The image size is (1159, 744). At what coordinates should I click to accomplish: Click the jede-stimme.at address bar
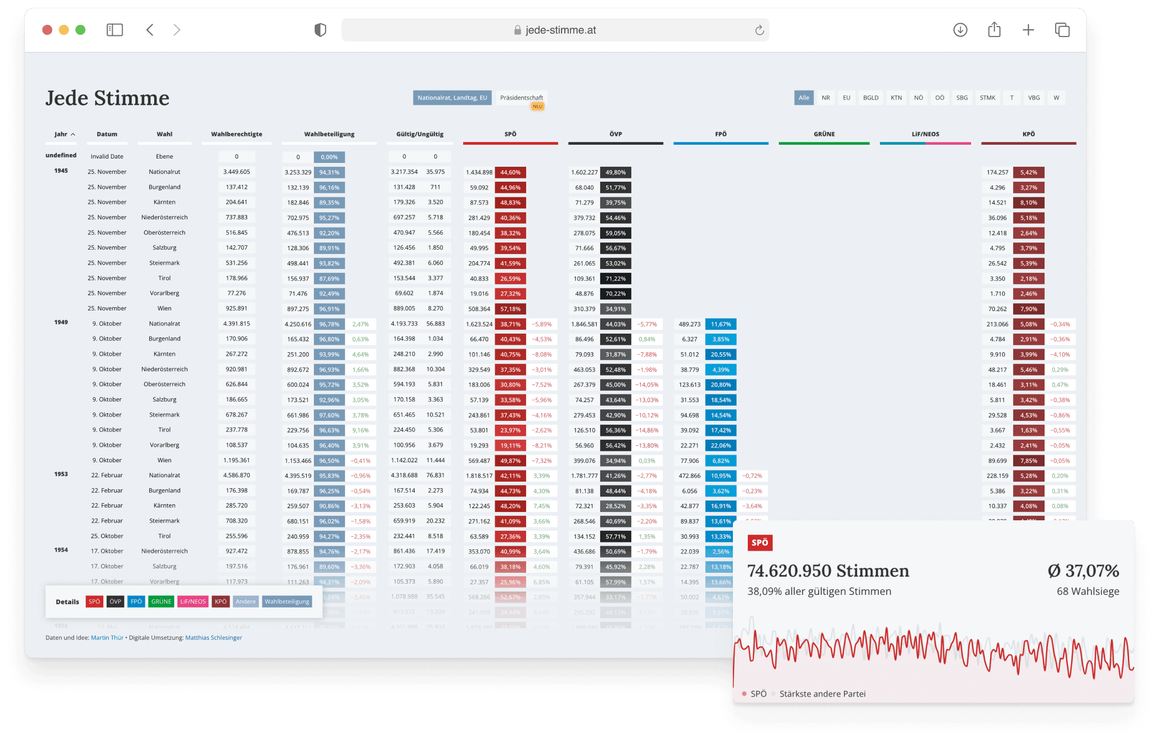point(555,30)
